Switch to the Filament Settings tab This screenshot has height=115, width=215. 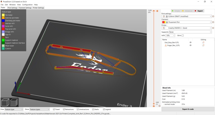[25, 8]
